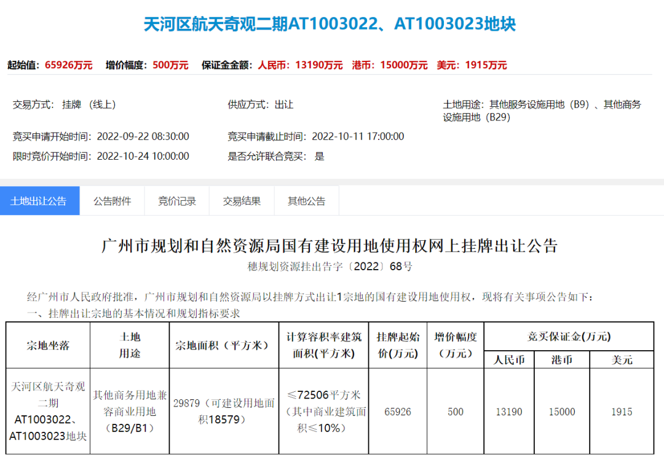This screenshot has height=457, width=664.
Task: Switch to the 公告附件 tab
Action: click(x=112, y=201)
